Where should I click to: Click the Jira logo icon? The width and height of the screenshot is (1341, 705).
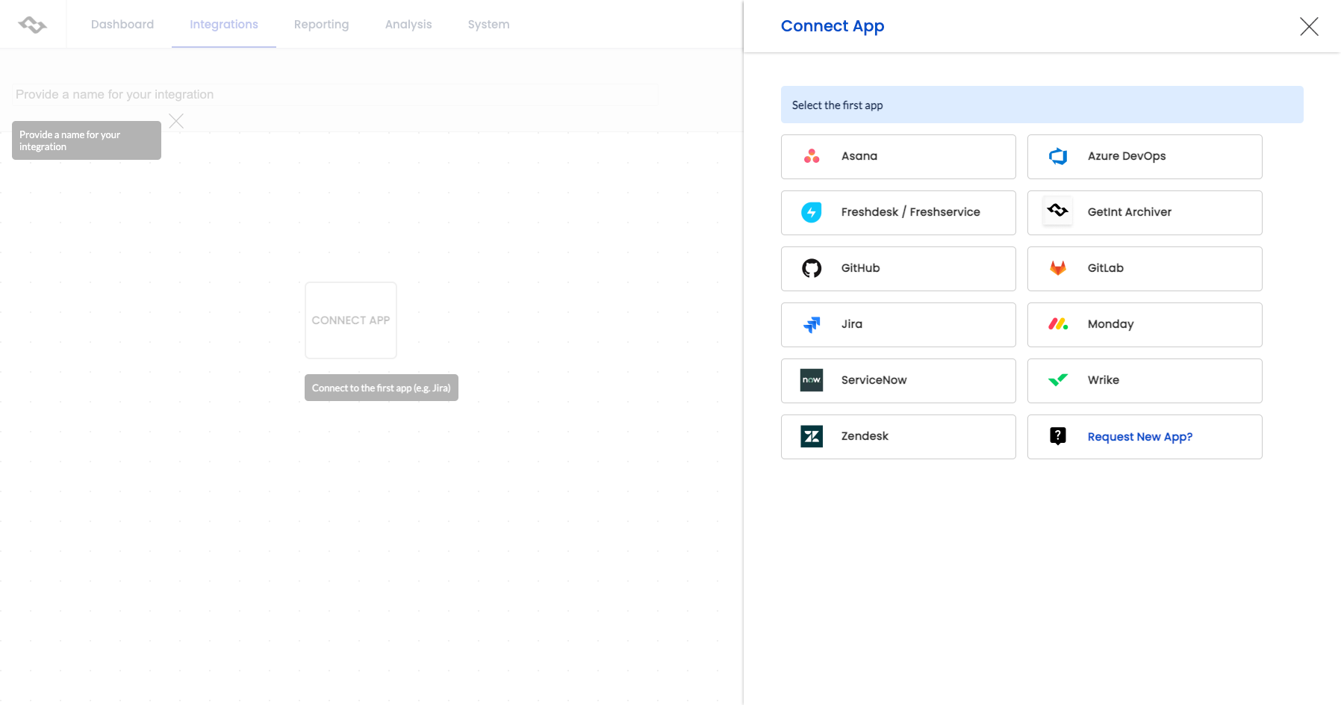click(x=812, y=324)
